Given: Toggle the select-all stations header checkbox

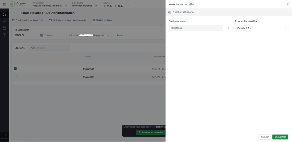Looking at the screenshot, I should 16,56.
